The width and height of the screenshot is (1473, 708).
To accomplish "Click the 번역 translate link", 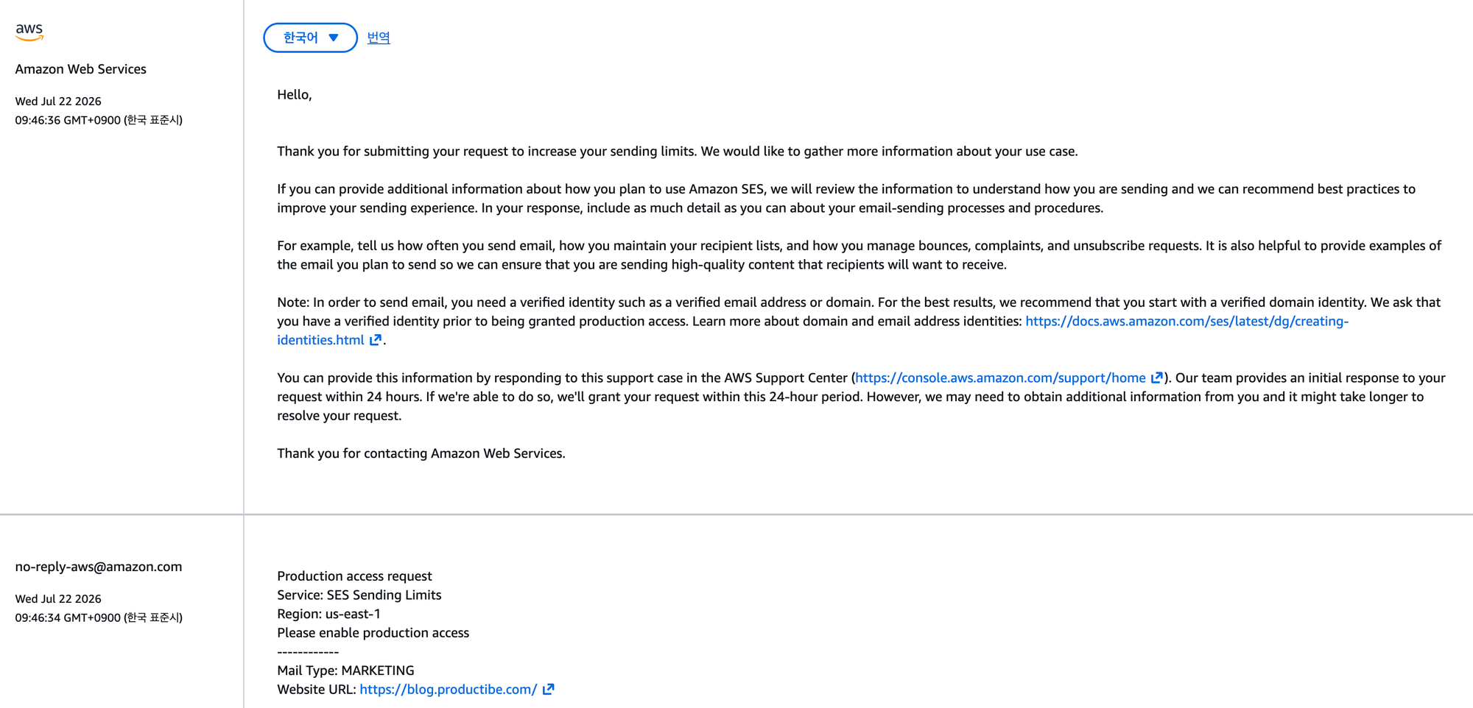I will 379,38.
